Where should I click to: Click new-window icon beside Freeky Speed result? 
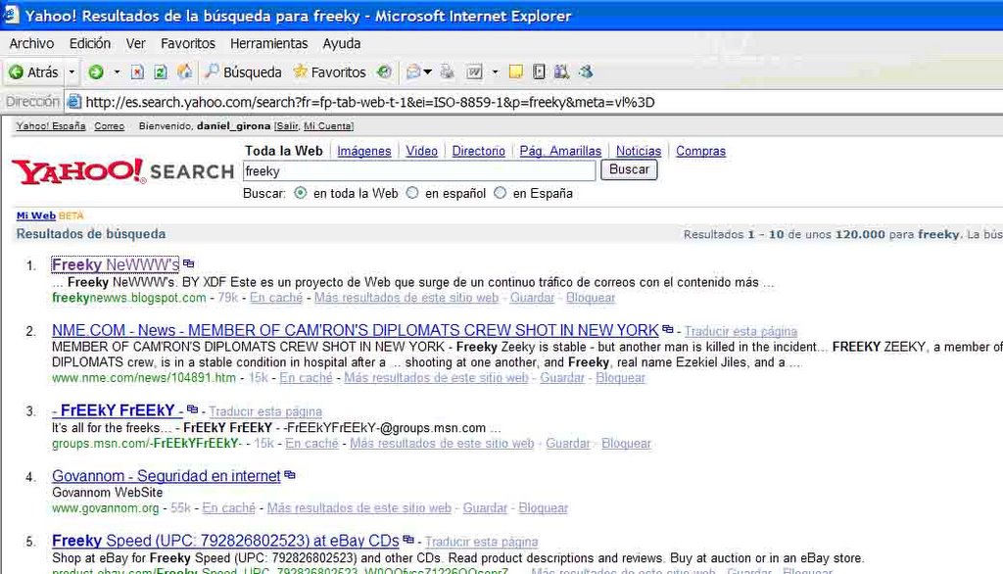(408, 540)
